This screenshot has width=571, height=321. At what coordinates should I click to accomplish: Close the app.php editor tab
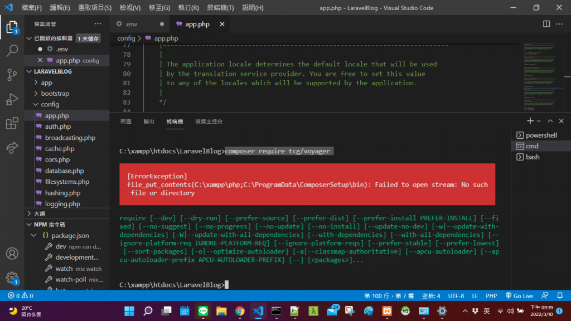[222, 24]
